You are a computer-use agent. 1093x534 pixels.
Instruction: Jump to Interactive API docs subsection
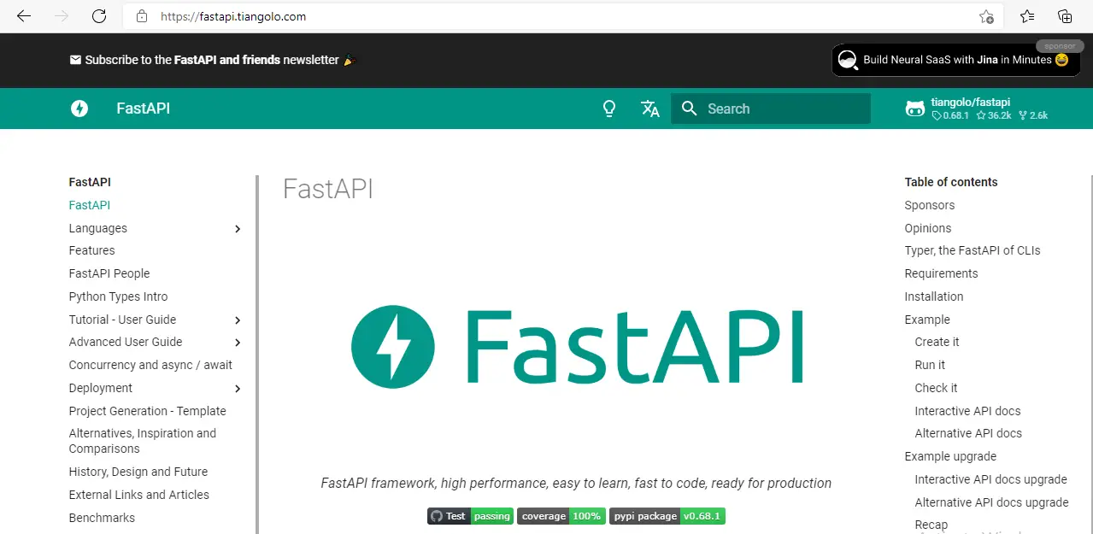pyautogui.click(x=967, y=411)
